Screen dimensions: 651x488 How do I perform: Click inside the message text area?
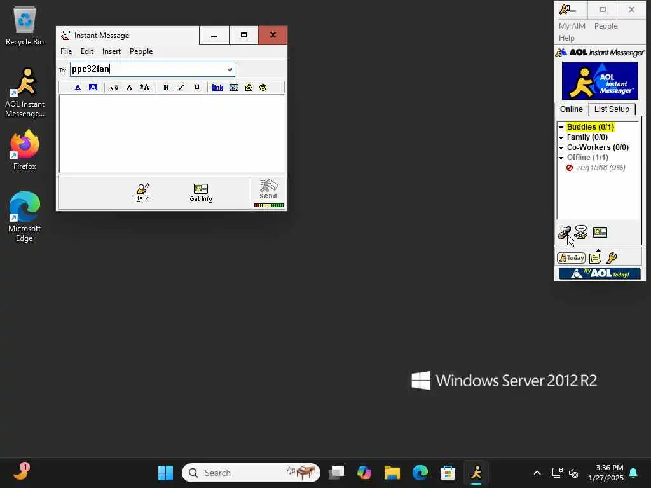coord(172,133)
